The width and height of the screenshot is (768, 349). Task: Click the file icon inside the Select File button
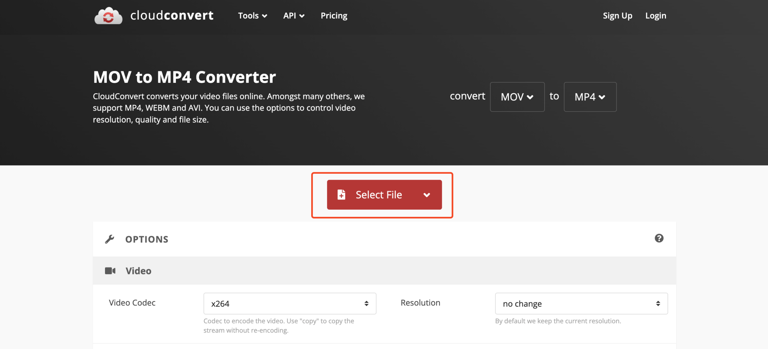[341, 194]
